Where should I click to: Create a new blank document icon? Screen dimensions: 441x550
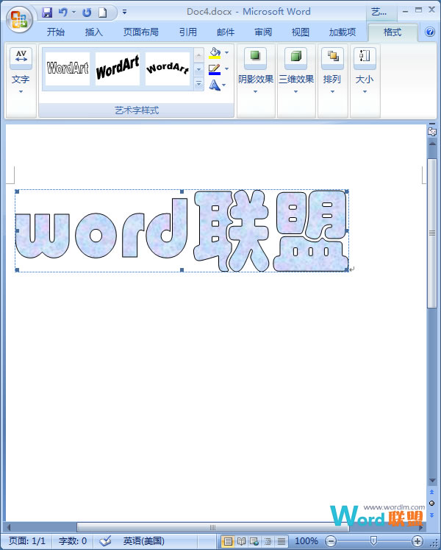[x=102, y=13]
